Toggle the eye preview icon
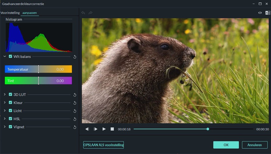 click(260, 13)
